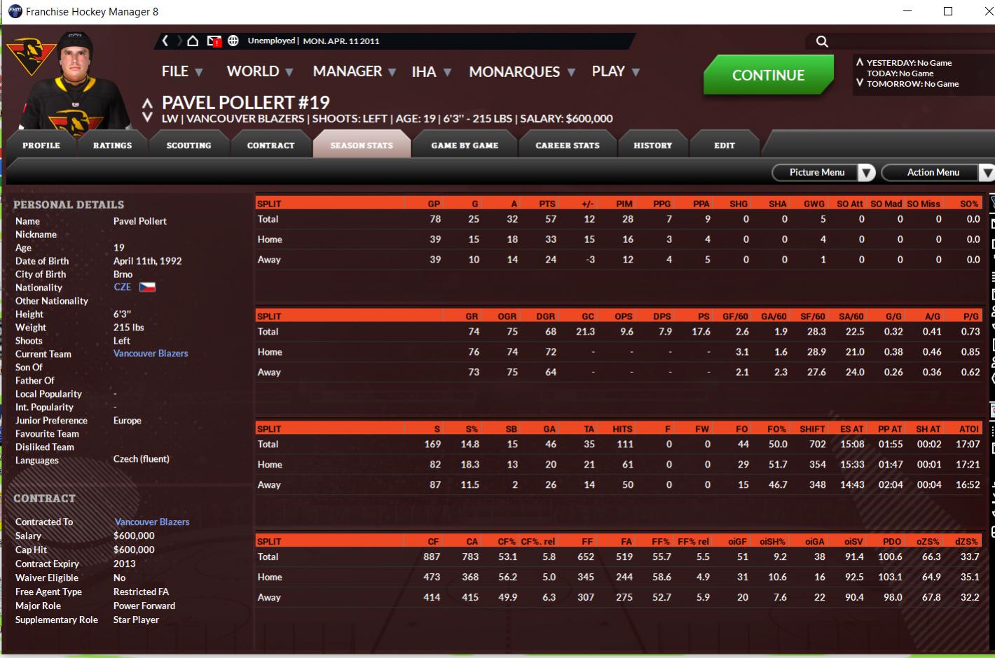Open the WORLD menu

(259, 72)
